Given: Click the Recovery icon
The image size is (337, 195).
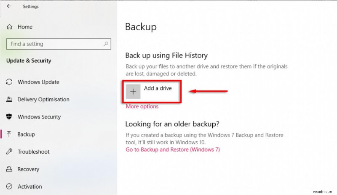Looking at the screenshot, I should 9,169.
